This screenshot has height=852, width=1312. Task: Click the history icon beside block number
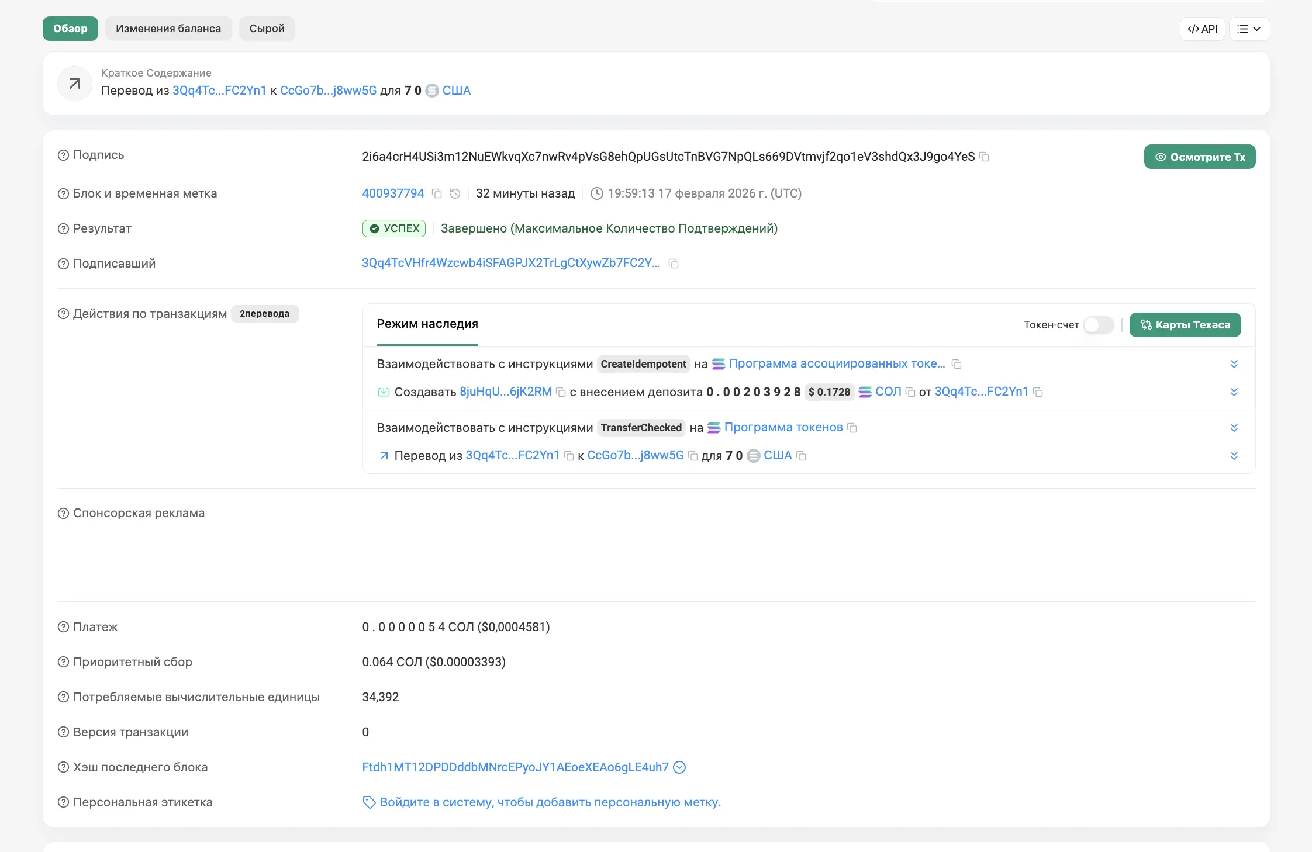[455, 193]
